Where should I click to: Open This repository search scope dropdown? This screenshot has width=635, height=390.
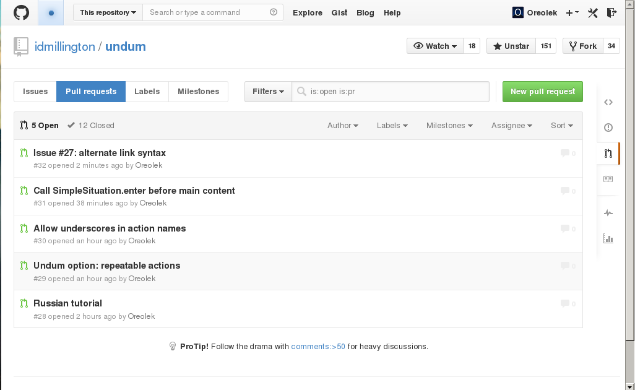coord(108,12)
